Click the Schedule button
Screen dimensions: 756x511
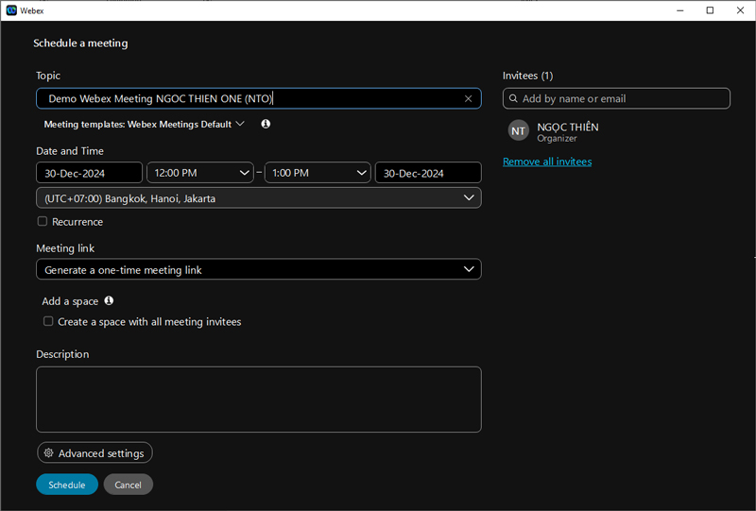click(x=67, y=485)
